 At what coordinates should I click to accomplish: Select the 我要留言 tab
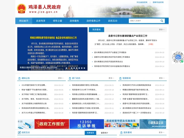[x=90, y=133]
